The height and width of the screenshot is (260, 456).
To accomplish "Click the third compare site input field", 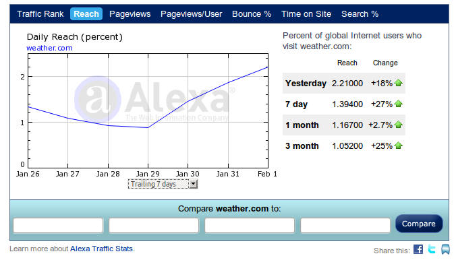I will coord(250,226).
